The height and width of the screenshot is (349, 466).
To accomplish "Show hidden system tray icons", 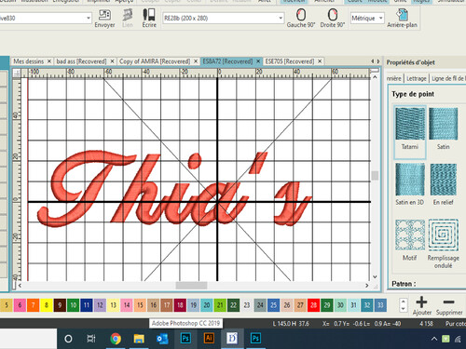I will [433, 339].
